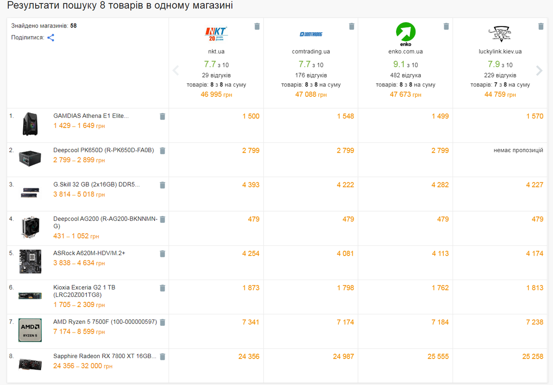
Task: Visit comtrading.ua store name link
Action: coord(311,51)
